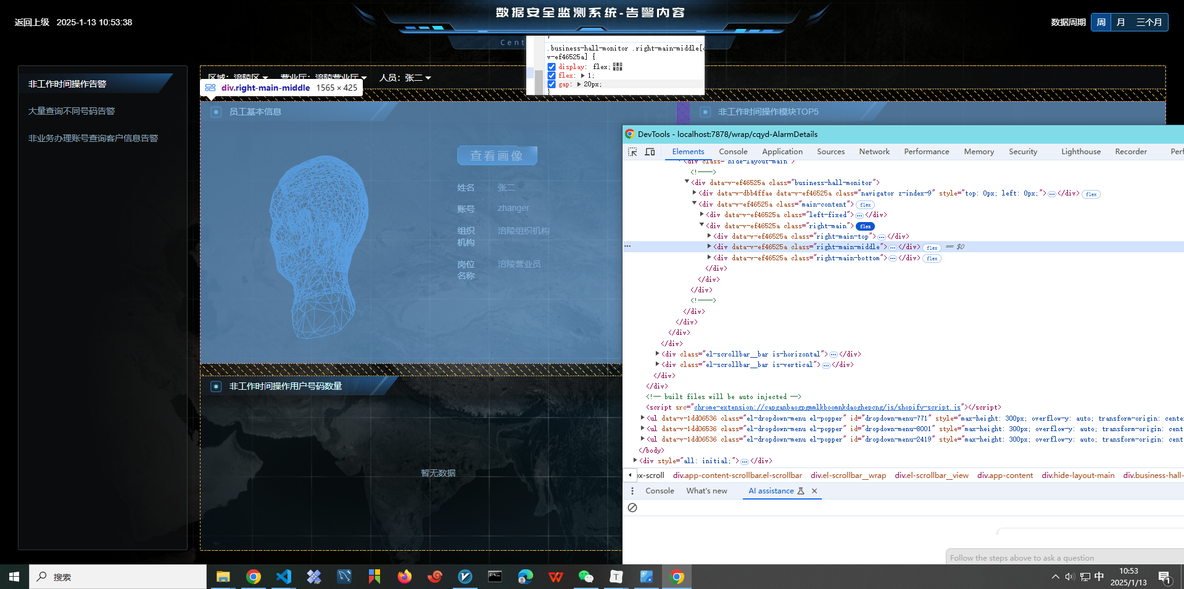The height and width of the screenshot is (589, 1184).
Task: Click the icon beside 员工基本信息 panel title
Action: point(216,112)
